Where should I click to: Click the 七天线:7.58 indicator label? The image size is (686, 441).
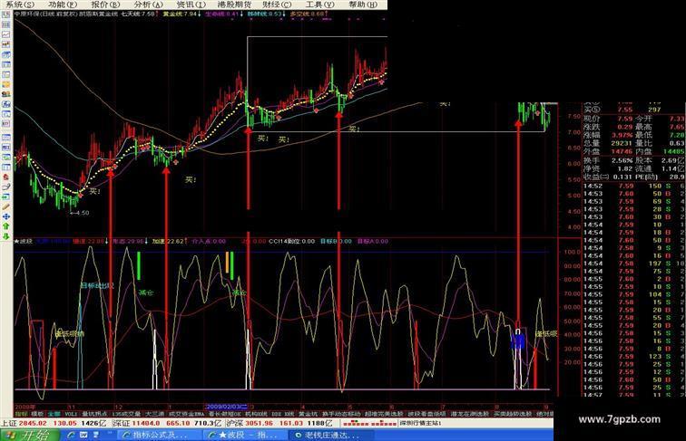tap(138, 14)
